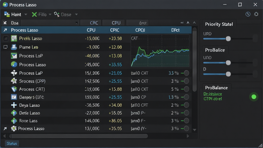Select the Qrtt tab
This screenshot has width=263, height=148.
138,23
